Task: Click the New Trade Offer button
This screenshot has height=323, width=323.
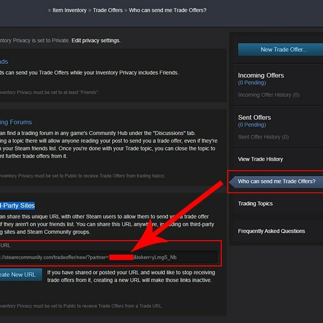Action: [280, 50]
